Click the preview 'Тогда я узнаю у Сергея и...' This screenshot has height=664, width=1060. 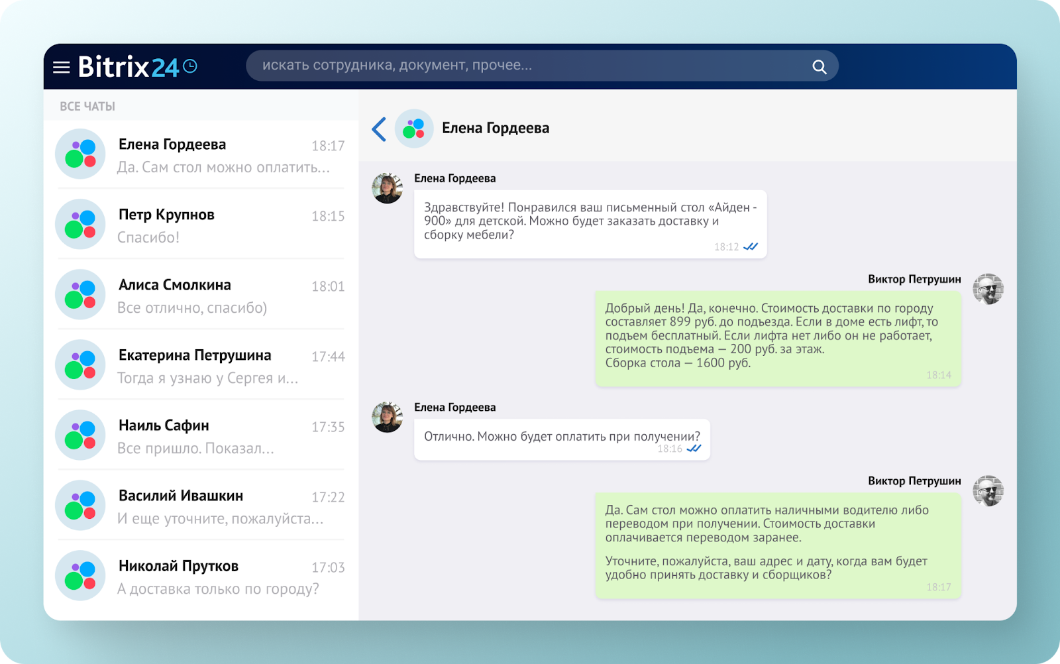(x=208, y=378)
